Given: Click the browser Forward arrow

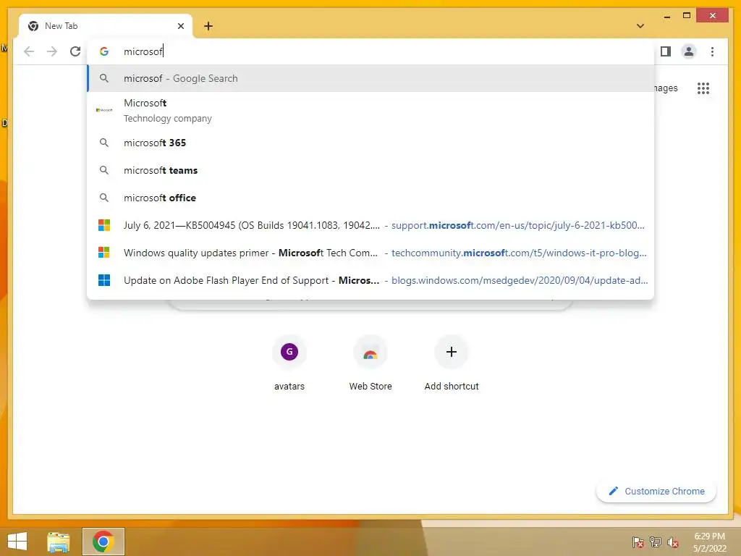Looking at the screenshot, I should pyautogui.click(x=52, y=51).
